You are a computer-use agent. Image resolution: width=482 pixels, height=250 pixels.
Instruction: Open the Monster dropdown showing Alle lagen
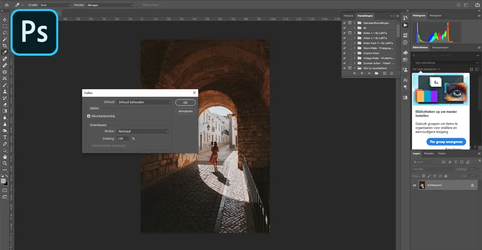point(110,5)
